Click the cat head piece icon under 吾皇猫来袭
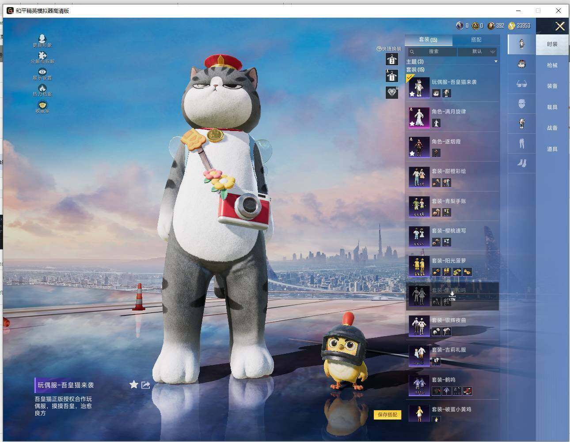 [x=436, y=93]
